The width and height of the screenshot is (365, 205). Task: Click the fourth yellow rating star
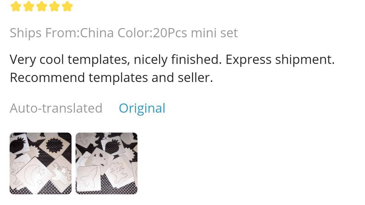pos(54,6)
